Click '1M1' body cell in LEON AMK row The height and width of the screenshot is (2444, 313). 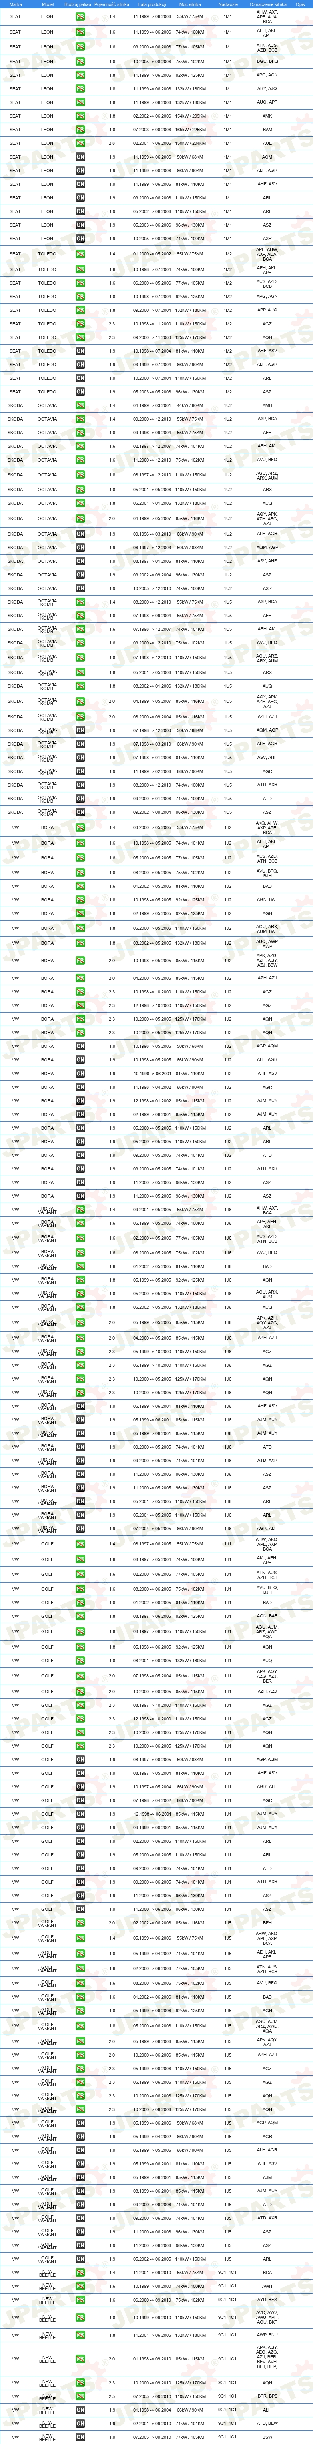tap(228, 116)
